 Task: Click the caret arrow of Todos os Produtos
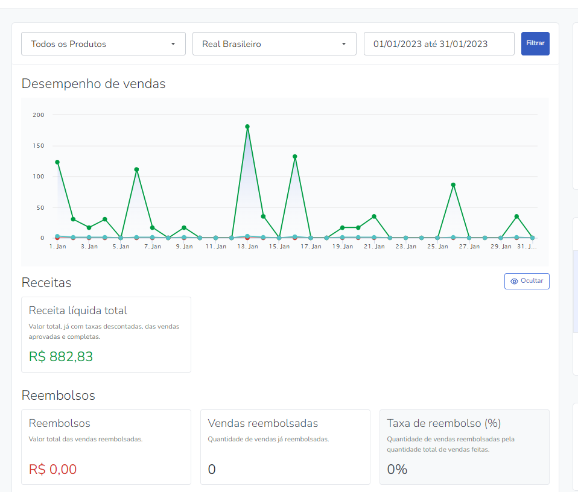click(173, 44)
